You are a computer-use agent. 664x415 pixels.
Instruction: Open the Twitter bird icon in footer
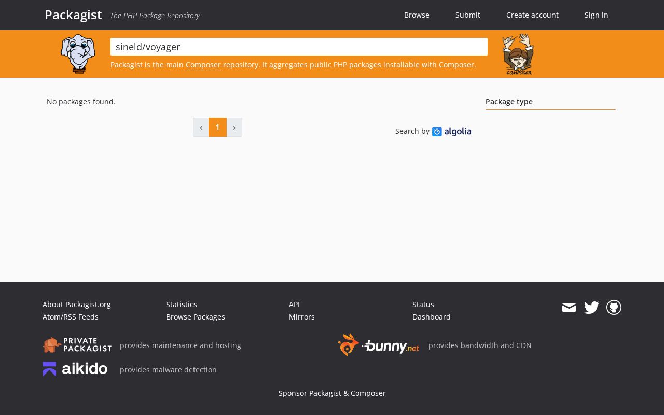click(x=591, y=308)
